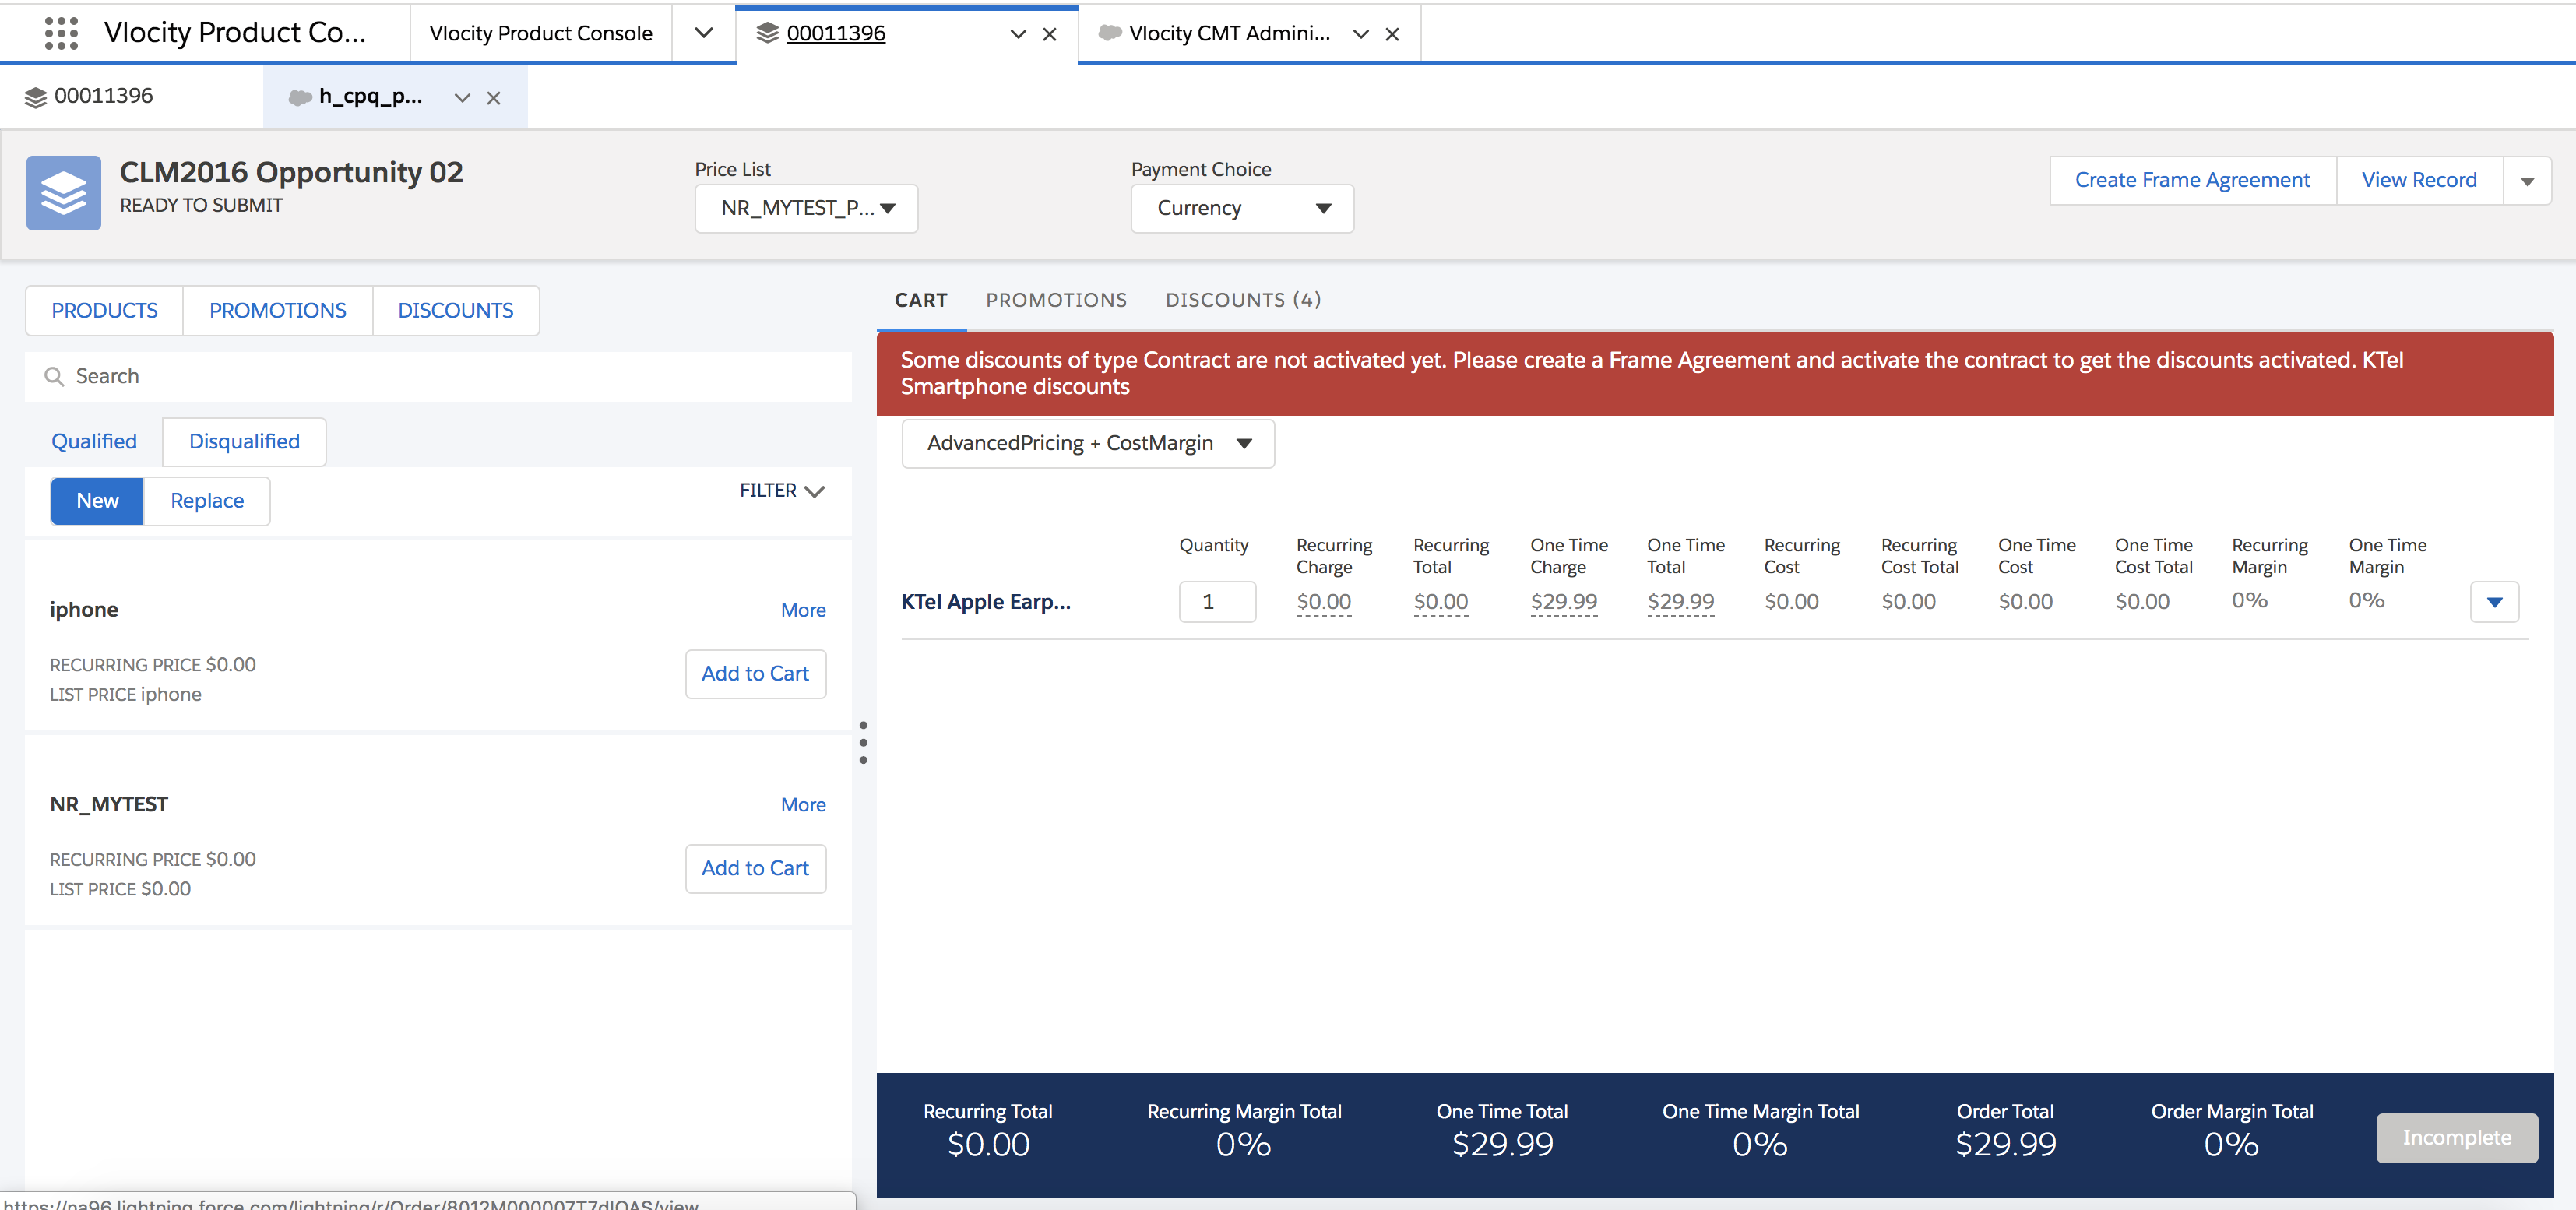
Task: Click the View Record button
Action: [x=2419, y=181]
